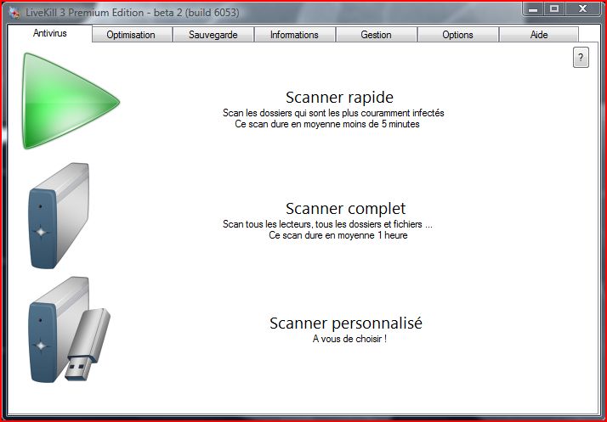
Task: Maximize the LiveKill window
Action: pyautogui.click(x=554, y=8)
